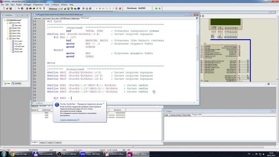Switch to the Main.asm editor tab
This screenshot has width=279, height=157.
[x=37, y=18]
